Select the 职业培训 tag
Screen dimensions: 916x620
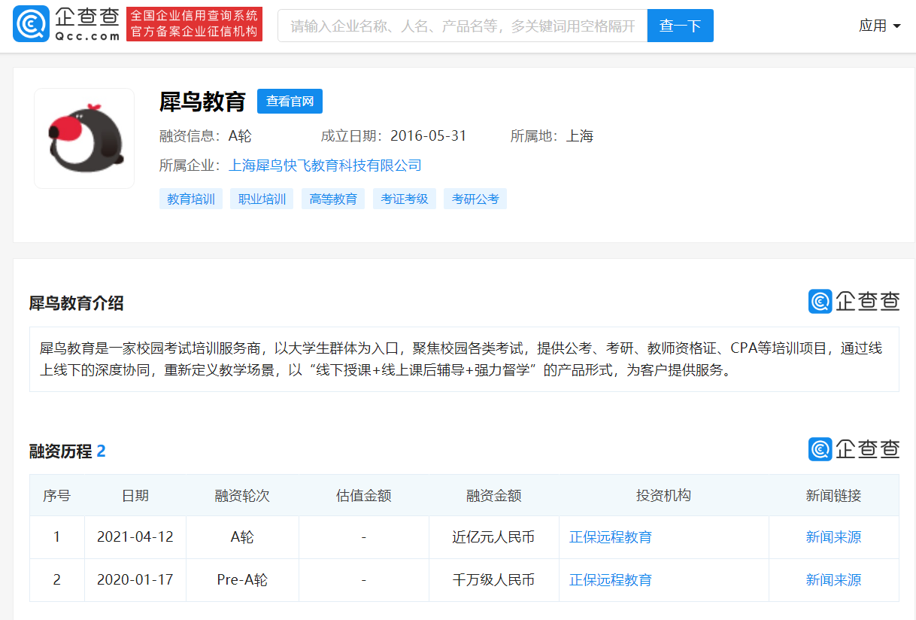(x=262, y=199)
